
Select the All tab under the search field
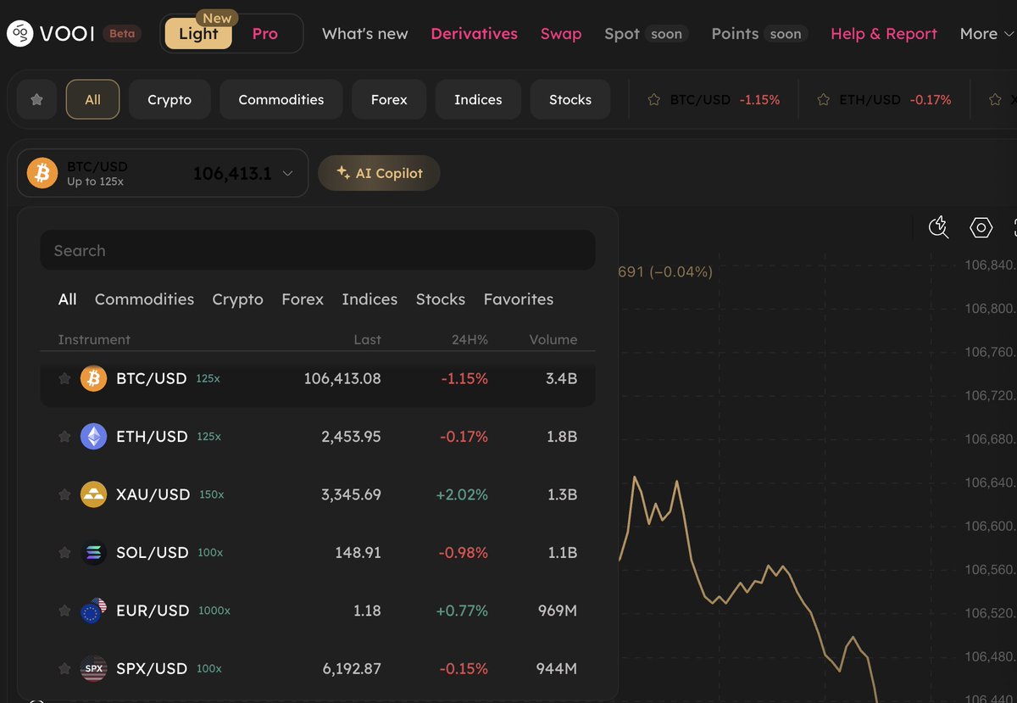(x=67, y=299)
